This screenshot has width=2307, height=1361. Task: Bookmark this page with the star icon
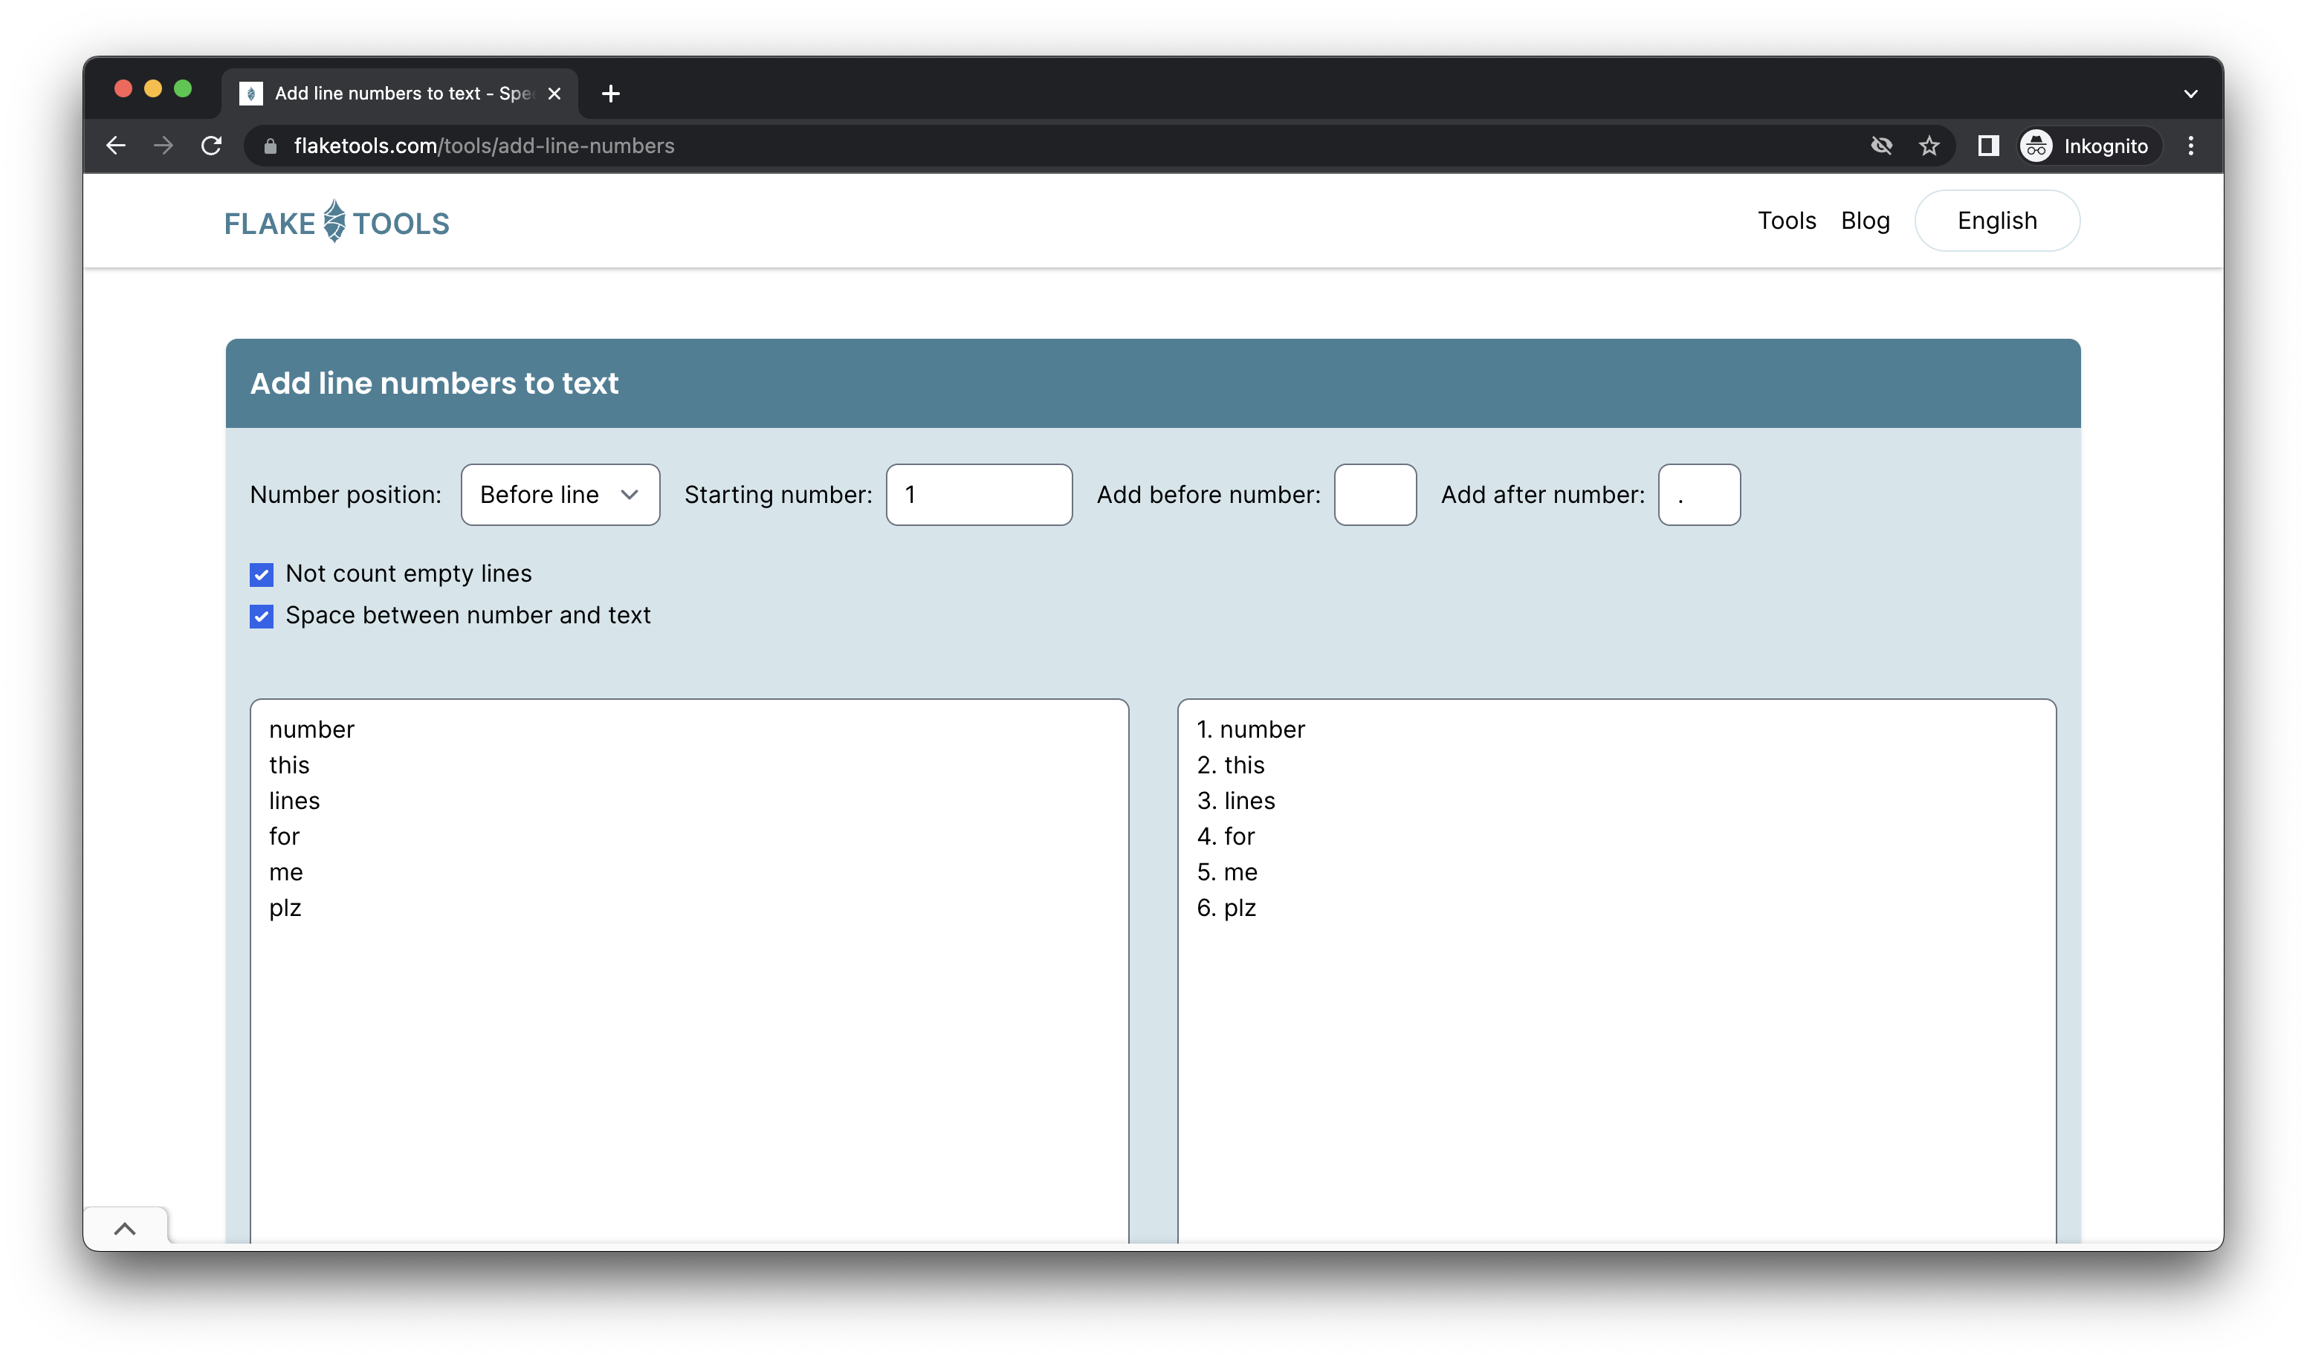(x=1929, y=146)
